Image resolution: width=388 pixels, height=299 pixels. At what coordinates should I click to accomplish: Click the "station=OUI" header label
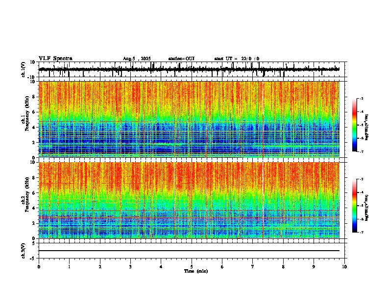point(181,59)
